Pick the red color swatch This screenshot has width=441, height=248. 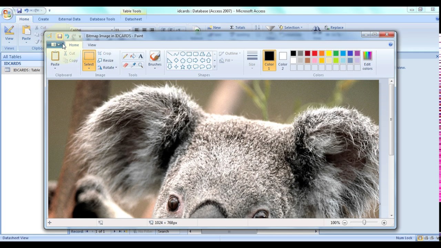[x=315, y=53]
